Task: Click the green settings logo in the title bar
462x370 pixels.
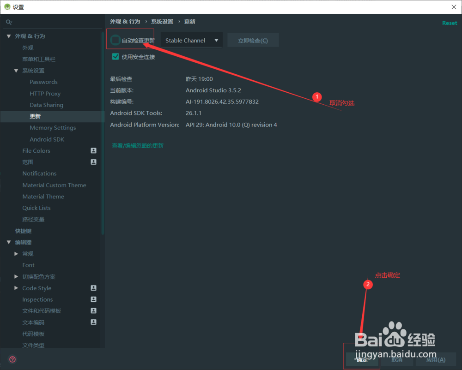Action: click(x=6, y=7)
